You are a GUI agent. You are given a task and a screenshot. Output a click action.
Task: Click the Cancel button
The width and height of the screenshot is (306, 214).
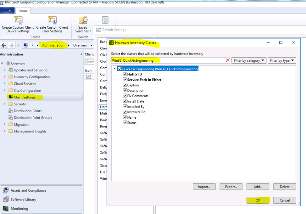(285, 200)
